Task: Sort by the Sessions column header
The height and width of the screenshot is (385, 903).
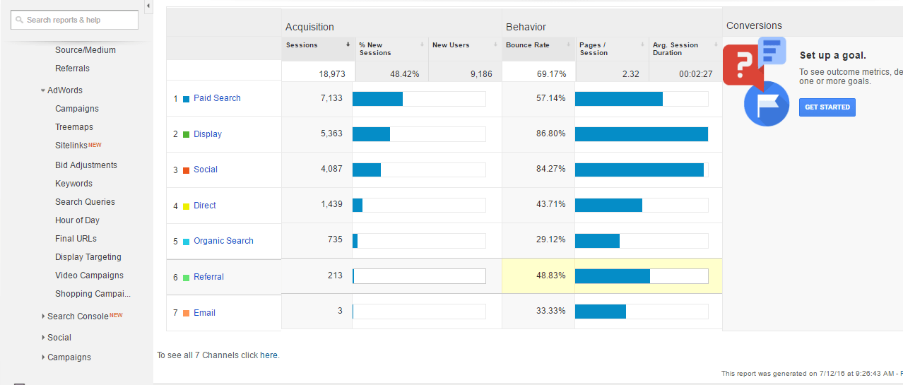Action: 318,48
